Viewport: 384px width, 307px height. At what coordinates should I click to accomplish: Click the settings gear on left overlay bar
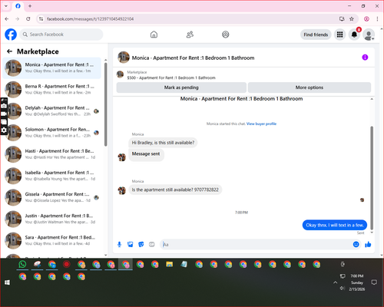4,130
